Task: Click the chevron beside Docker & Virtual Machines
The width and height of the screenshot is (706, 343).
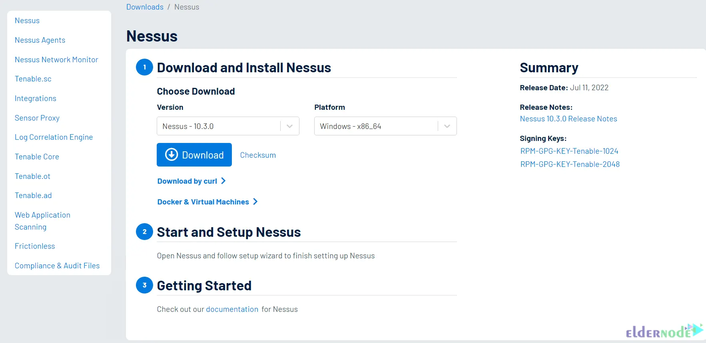Action: [x=255, y=202]
